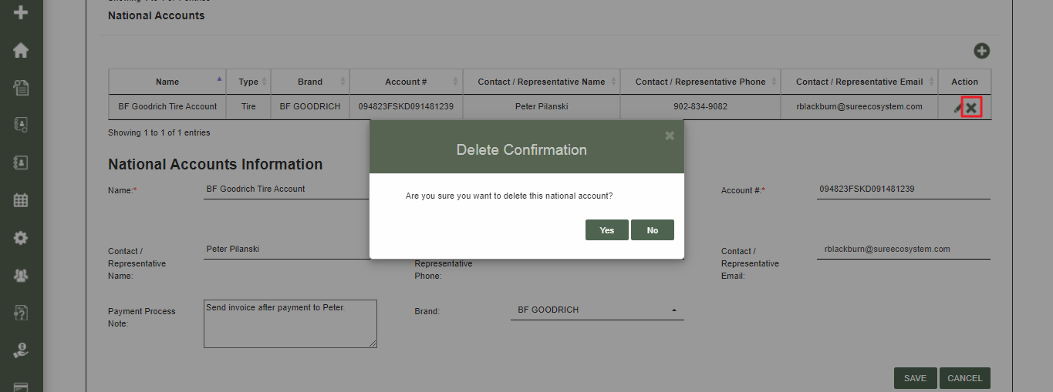Click the Payment Process Note textarea
Screen dimensions: 1053x392
coord(290,323)
